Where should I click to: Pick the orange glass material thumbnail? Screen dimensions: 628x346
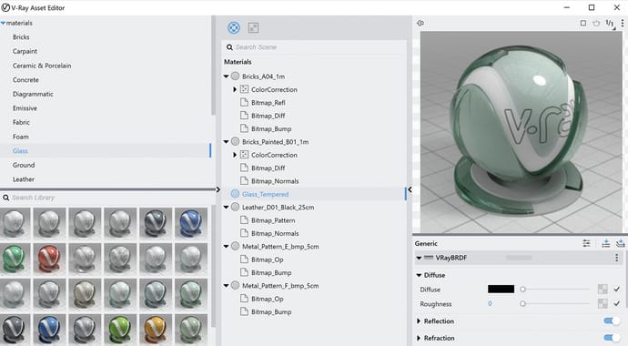coord(156,330)
